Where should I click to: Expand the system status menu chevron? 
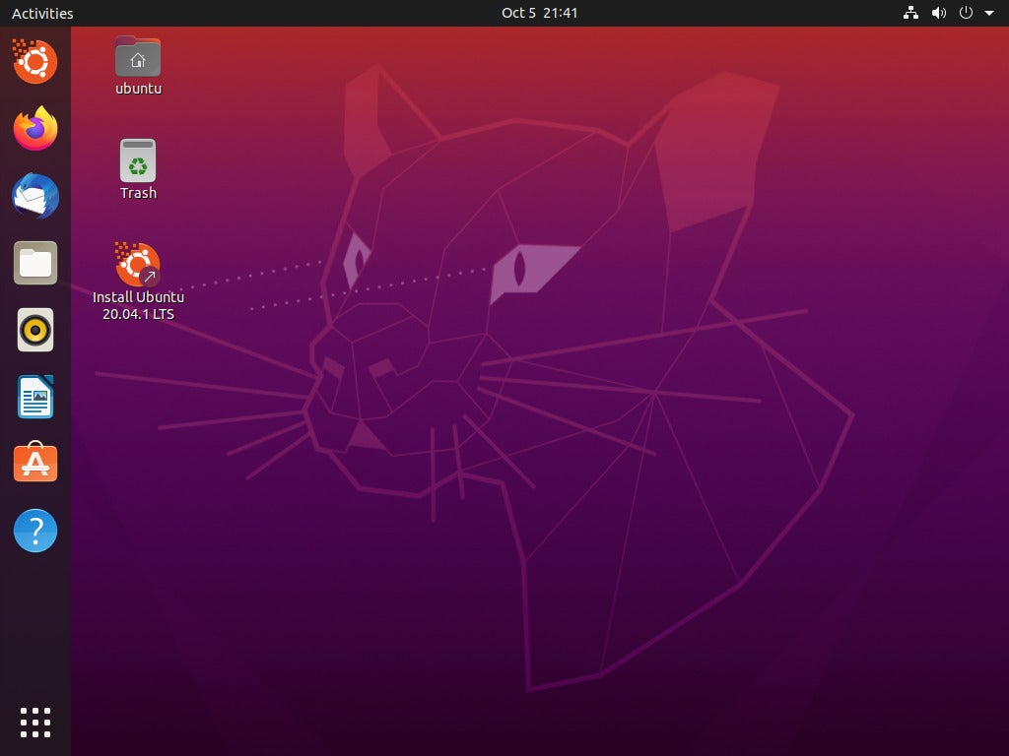pyautogui.click(x=989, y=13)
